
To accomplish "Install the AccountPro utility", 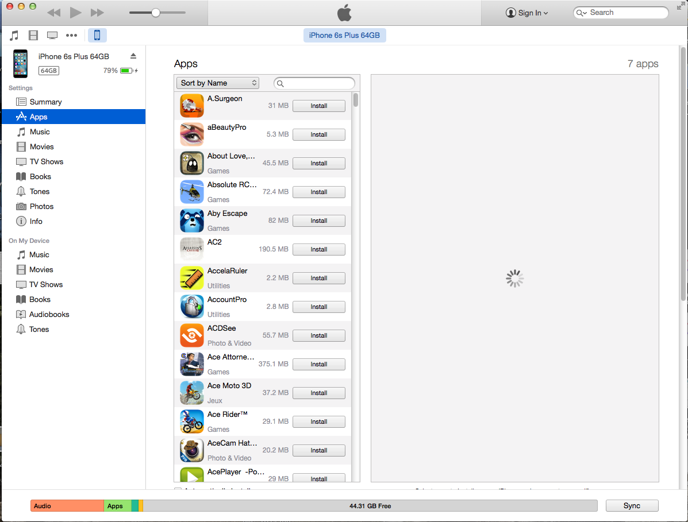I will (x=319, y=307).
